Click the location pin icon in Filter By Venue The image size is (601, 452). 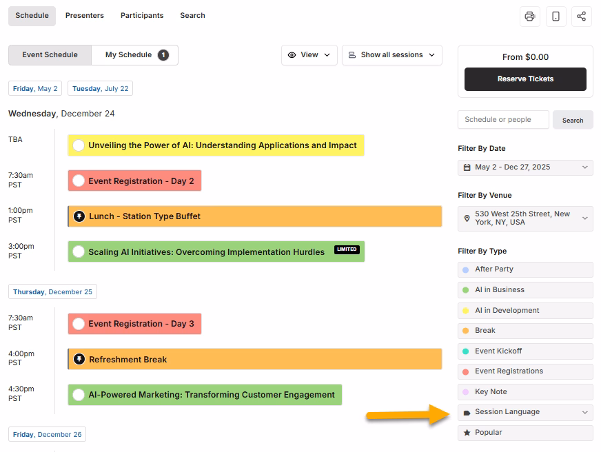coord(468,218)
